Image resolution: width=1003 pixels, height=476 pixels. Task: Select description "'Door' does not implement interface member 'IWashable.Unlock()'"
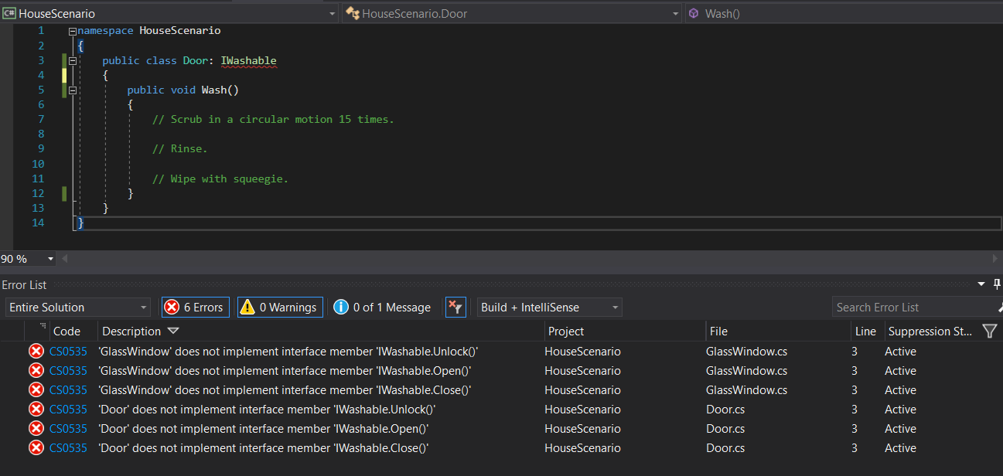pos(267,410)
